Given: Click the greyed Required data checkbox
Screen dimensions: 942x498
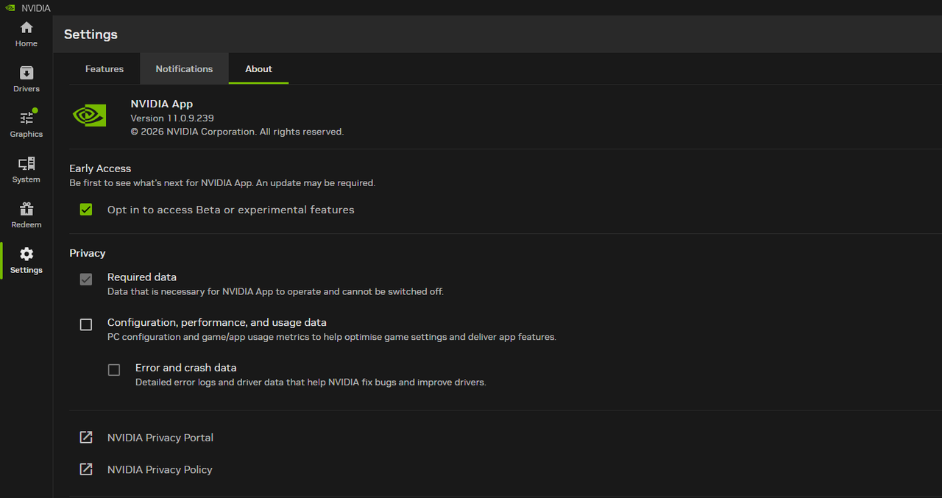Looking at the screenshot, I should [x=86, y=280].
